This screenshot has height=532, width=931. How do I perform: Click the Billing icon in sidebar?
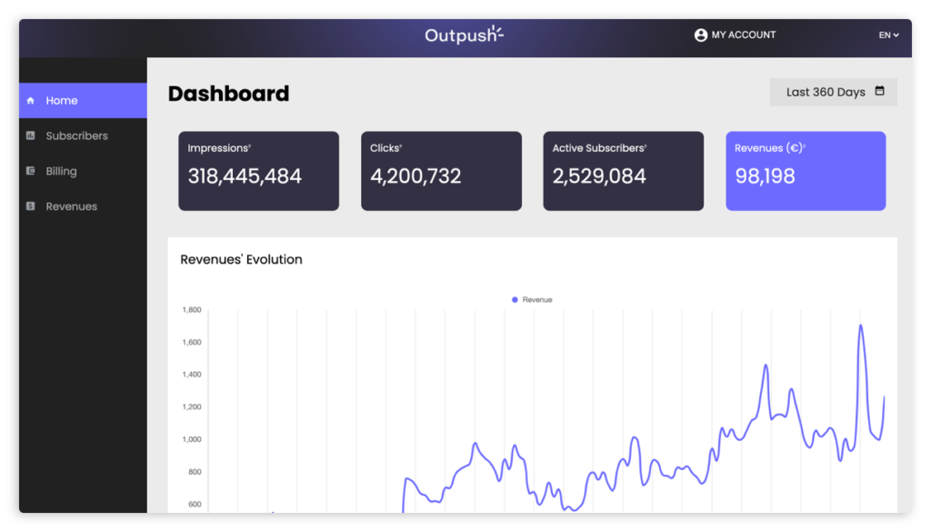coord(31,171)
